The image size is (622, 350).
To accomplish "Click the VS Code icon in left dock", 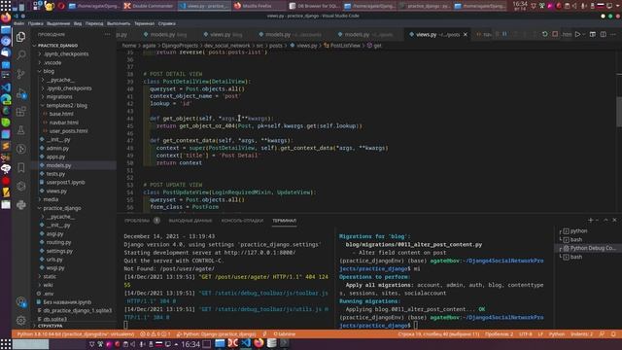I will click(x=6, y=87).
